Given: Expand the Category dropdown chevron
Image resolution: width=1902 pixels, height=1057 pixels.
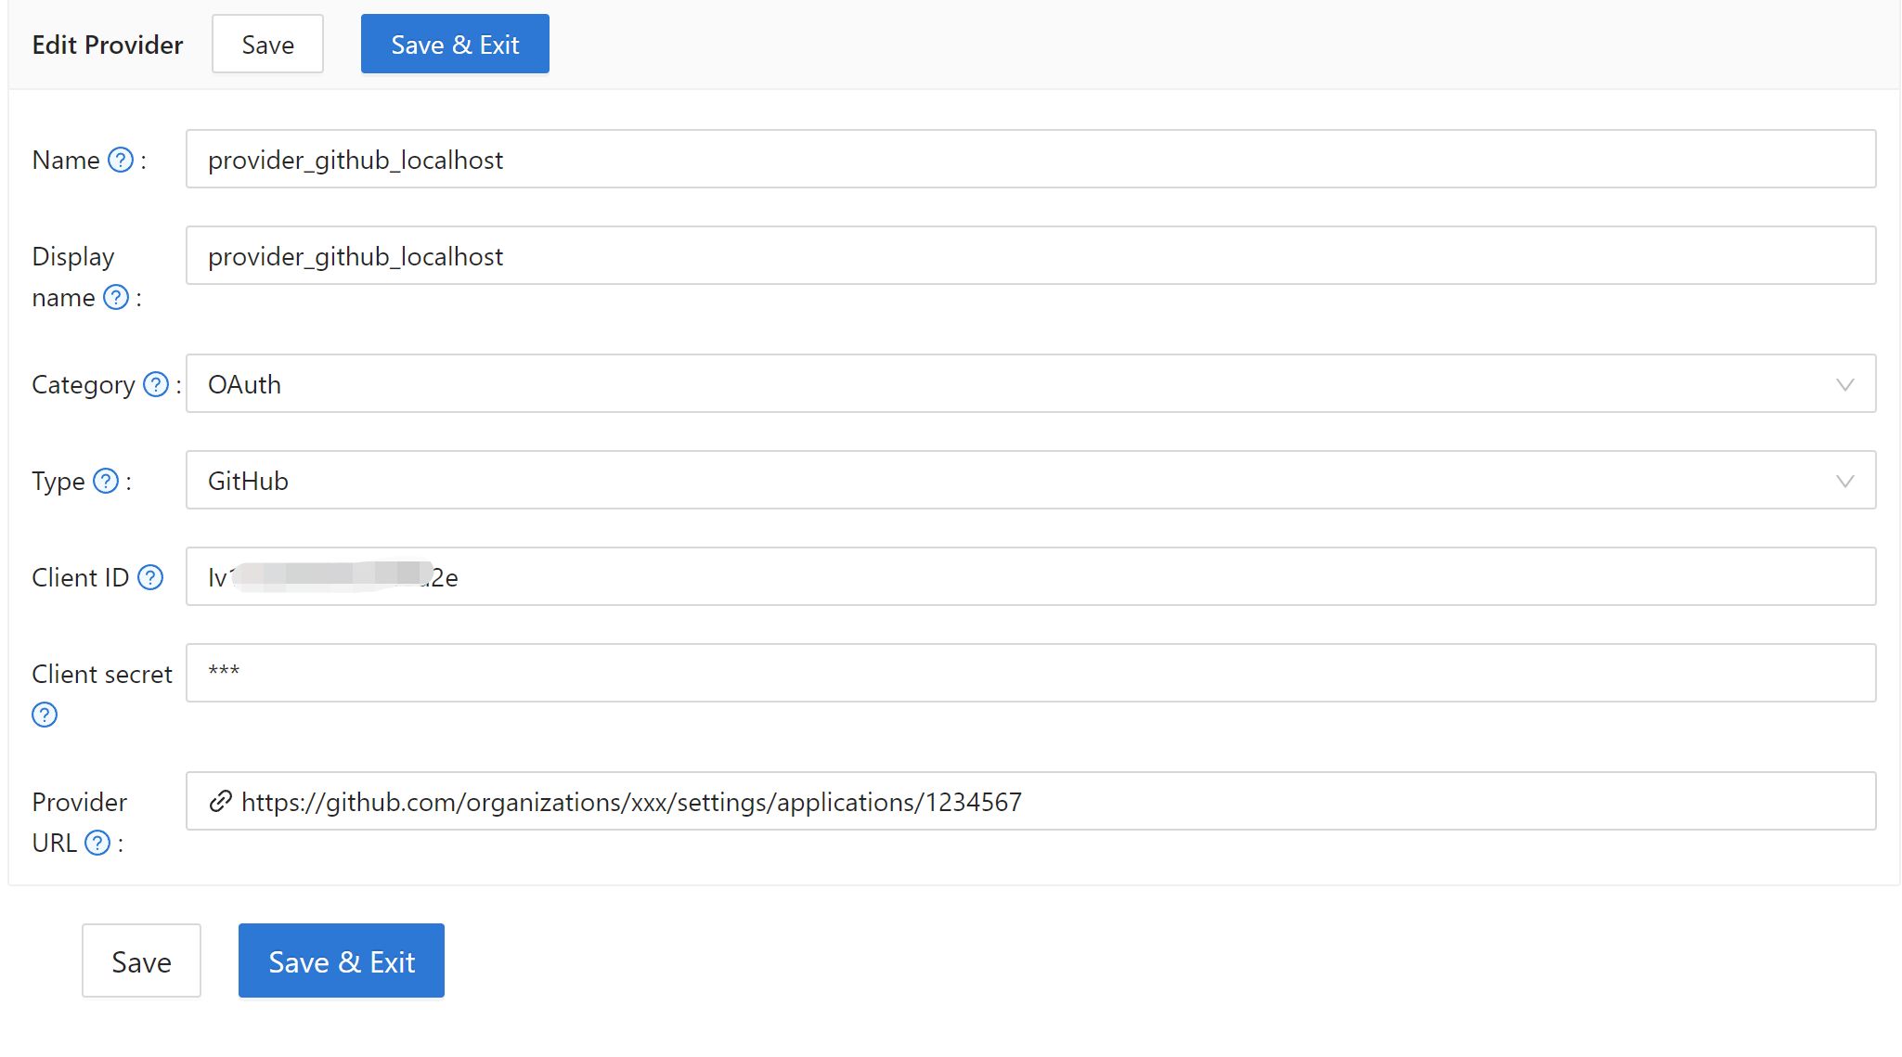Looking at the screenshot, I should tap(1845, 384).
